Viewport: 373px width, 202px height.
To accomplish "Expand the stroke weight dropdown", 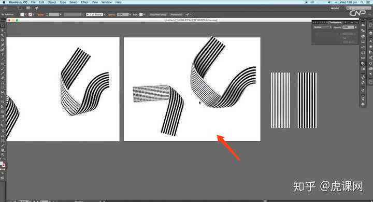I will [x=61, y=15].
